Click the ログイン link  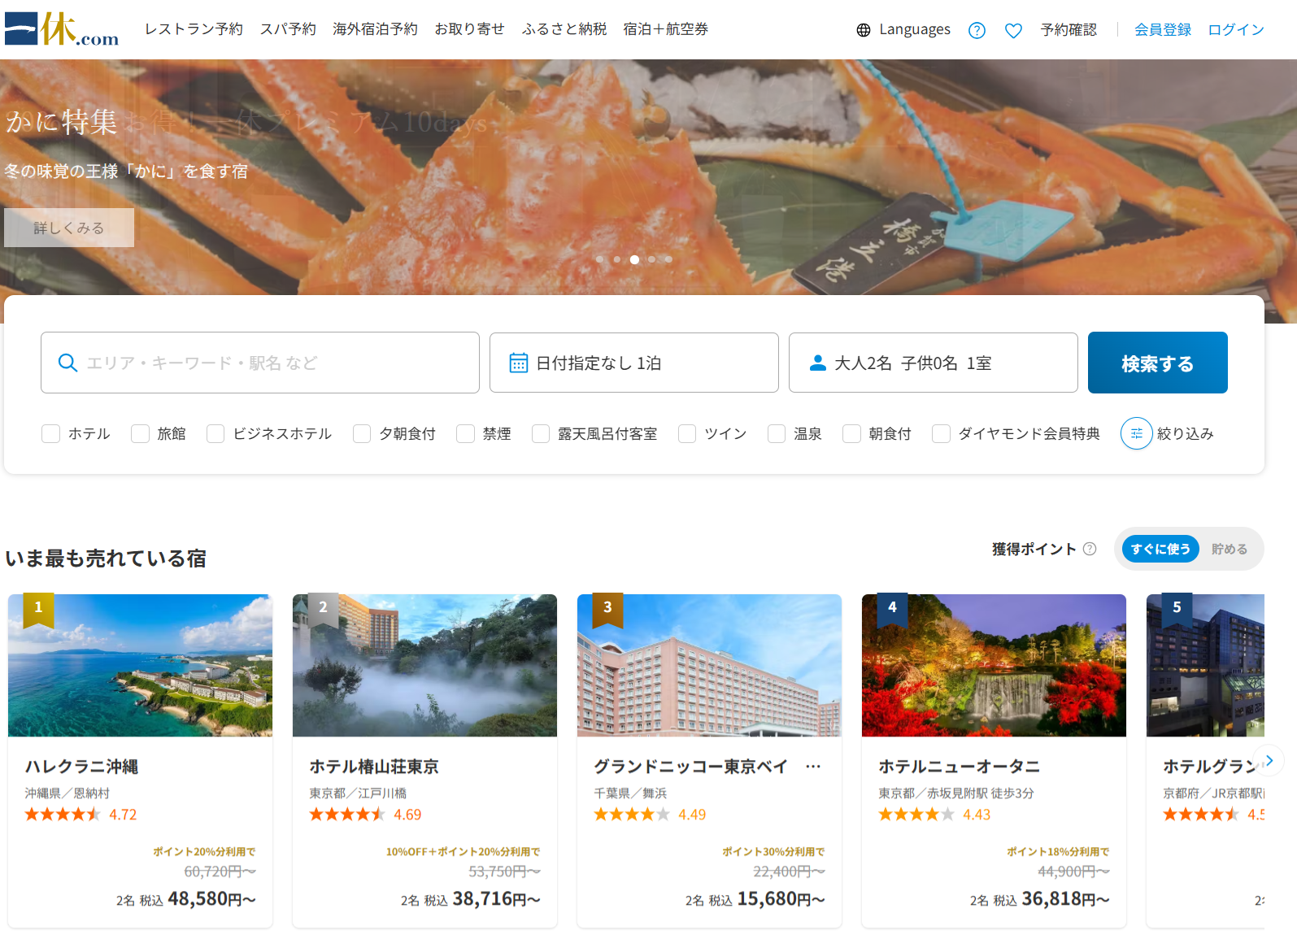click(x=1235, y=30)
